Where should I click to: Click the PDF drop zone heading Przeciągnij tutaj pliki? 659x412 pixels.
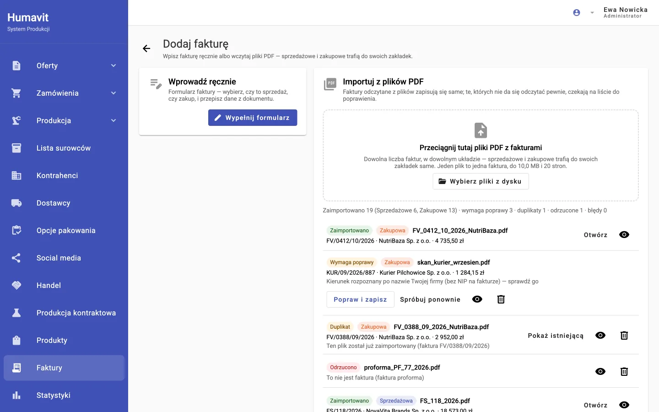coord(481,148)
